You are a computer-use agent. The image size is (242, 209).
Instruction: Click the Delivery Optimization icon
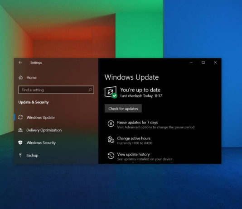[20, 130]
